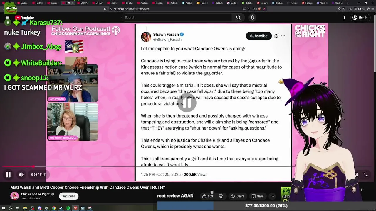Open the Windows Start menu

pyautogui.click(x=3, y=208)
